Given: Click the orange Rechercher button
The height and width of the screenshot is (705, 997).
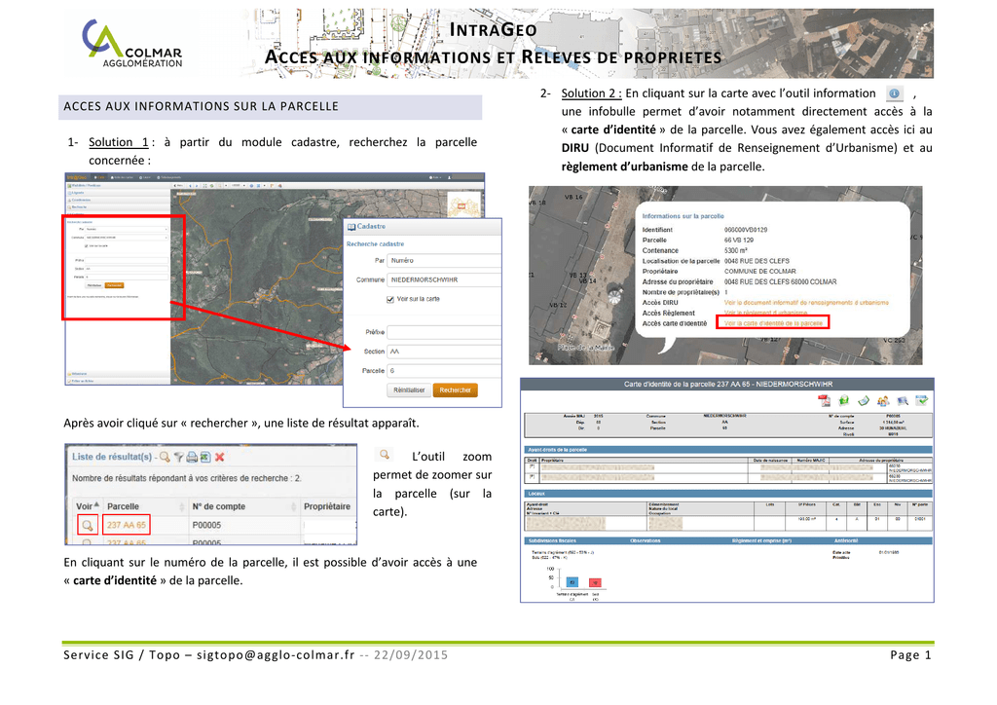Looking at the screenshot, I should [455, 390].
